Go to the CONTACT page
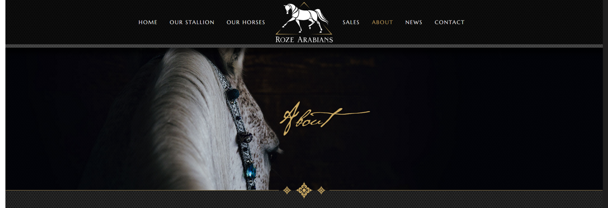This screenshot has width=608, height=208. pyautogui.click(x=449, y=22)
